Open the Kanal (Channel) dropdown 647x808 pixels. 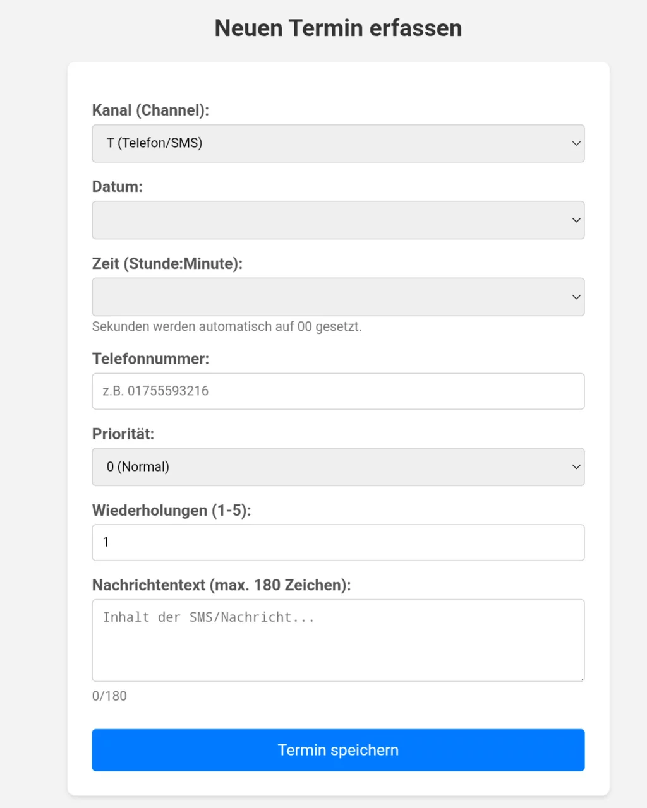point(338,143)
